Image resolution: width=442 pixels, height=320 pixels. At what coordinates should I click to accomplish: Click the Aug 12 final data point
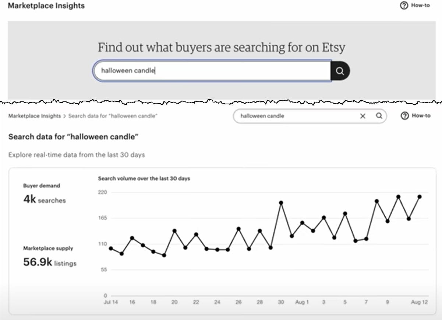pos(419,197)
